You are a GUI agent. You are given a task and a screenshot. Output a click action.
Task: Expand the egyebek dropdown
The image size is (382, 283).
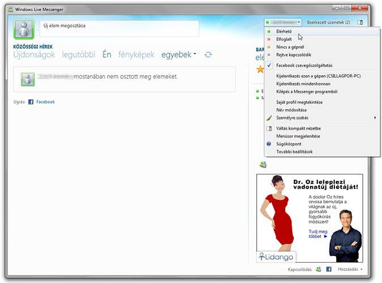click(x=179, y=55)
